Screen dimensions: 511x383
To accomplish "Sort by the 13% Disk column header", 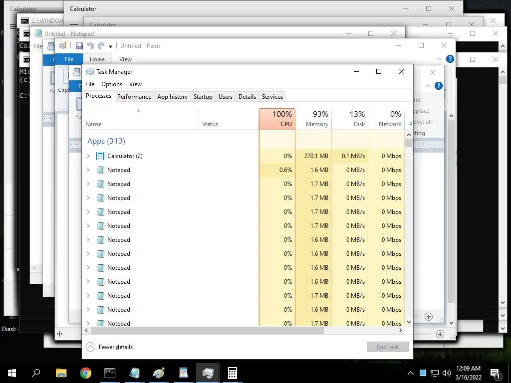I will [x=350, y=119].
